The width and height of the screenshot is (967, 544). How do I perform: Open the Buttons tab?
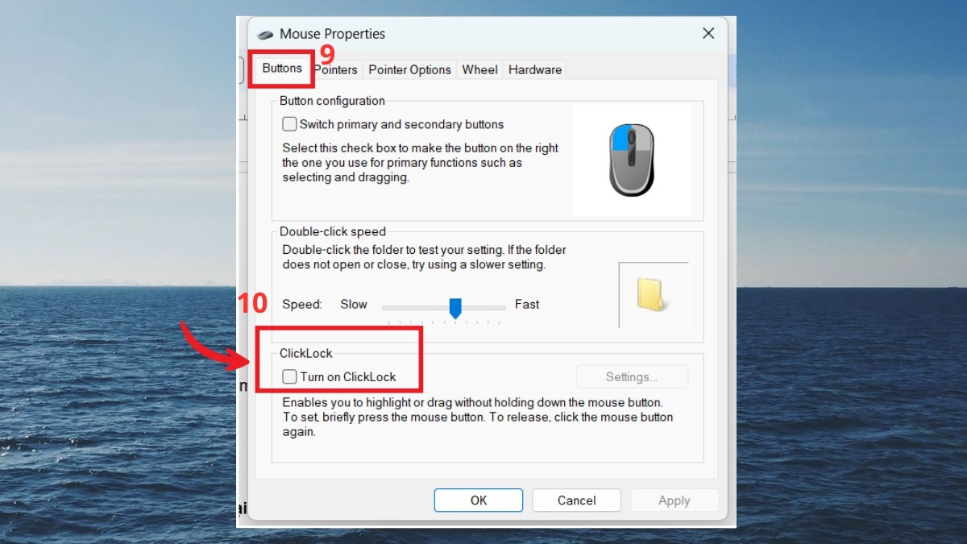pyautogui.click(x=282, y=69)
